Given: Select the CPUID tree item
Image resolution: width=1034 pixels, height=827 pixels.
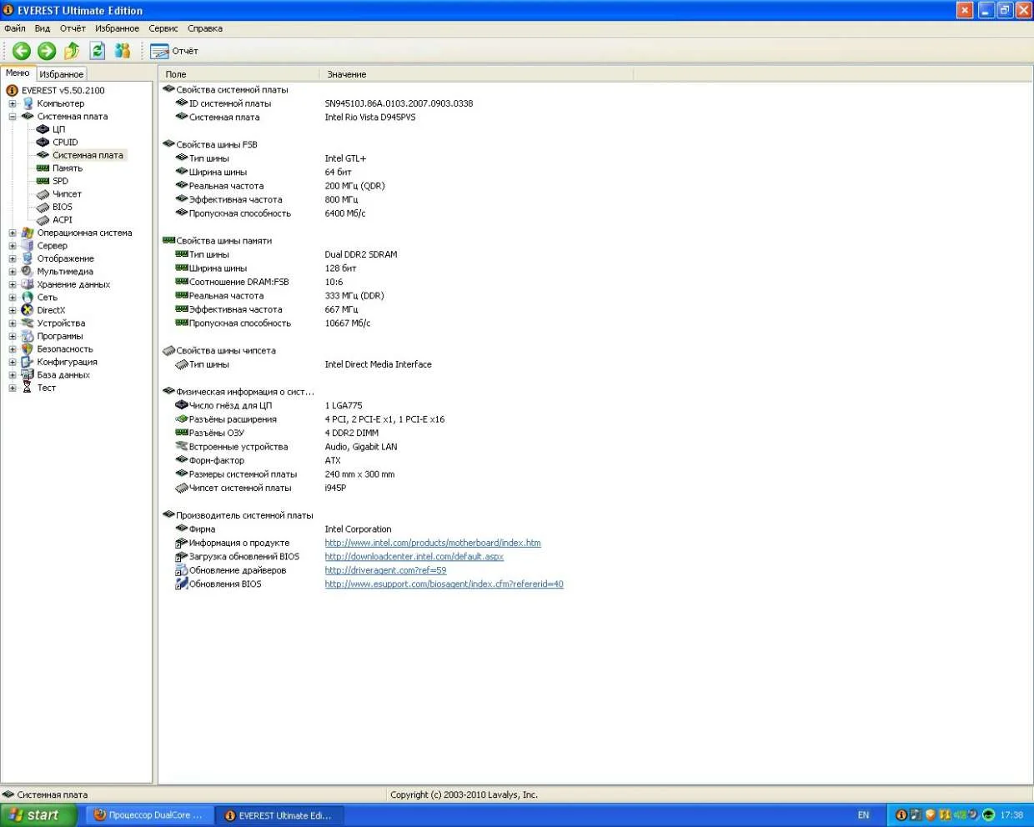Looking at the screenshot, I should (65, 143).
